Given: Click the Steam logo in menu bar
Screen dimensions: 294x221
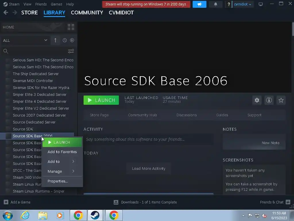Looking at the screenshot, I should pyautogui.click(x=5, y=4).
